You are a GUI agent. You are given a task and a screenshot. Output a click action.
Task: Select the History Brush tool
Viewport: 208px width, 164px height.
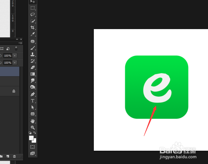click(33, 61)
